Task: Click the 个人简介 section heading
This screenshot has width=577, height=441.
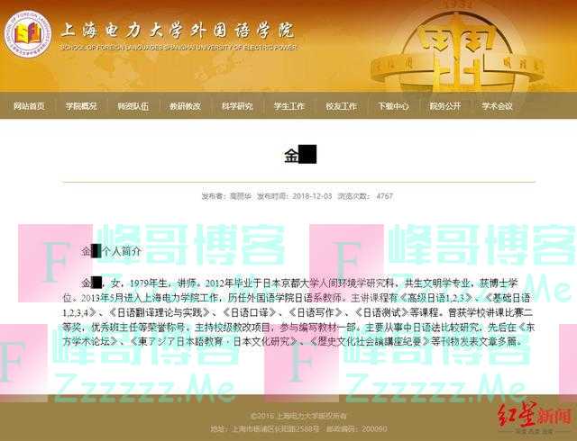Action: (113, 251)
